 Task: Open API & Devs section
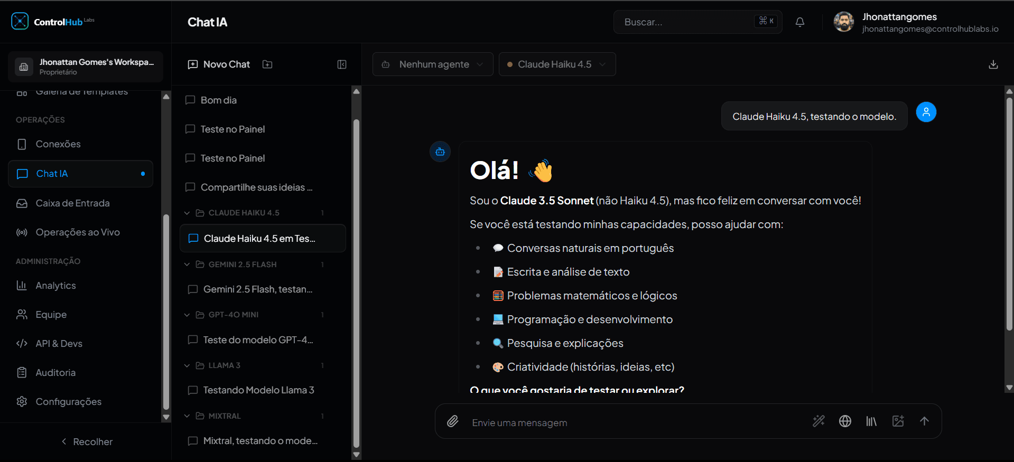[80, 344]
